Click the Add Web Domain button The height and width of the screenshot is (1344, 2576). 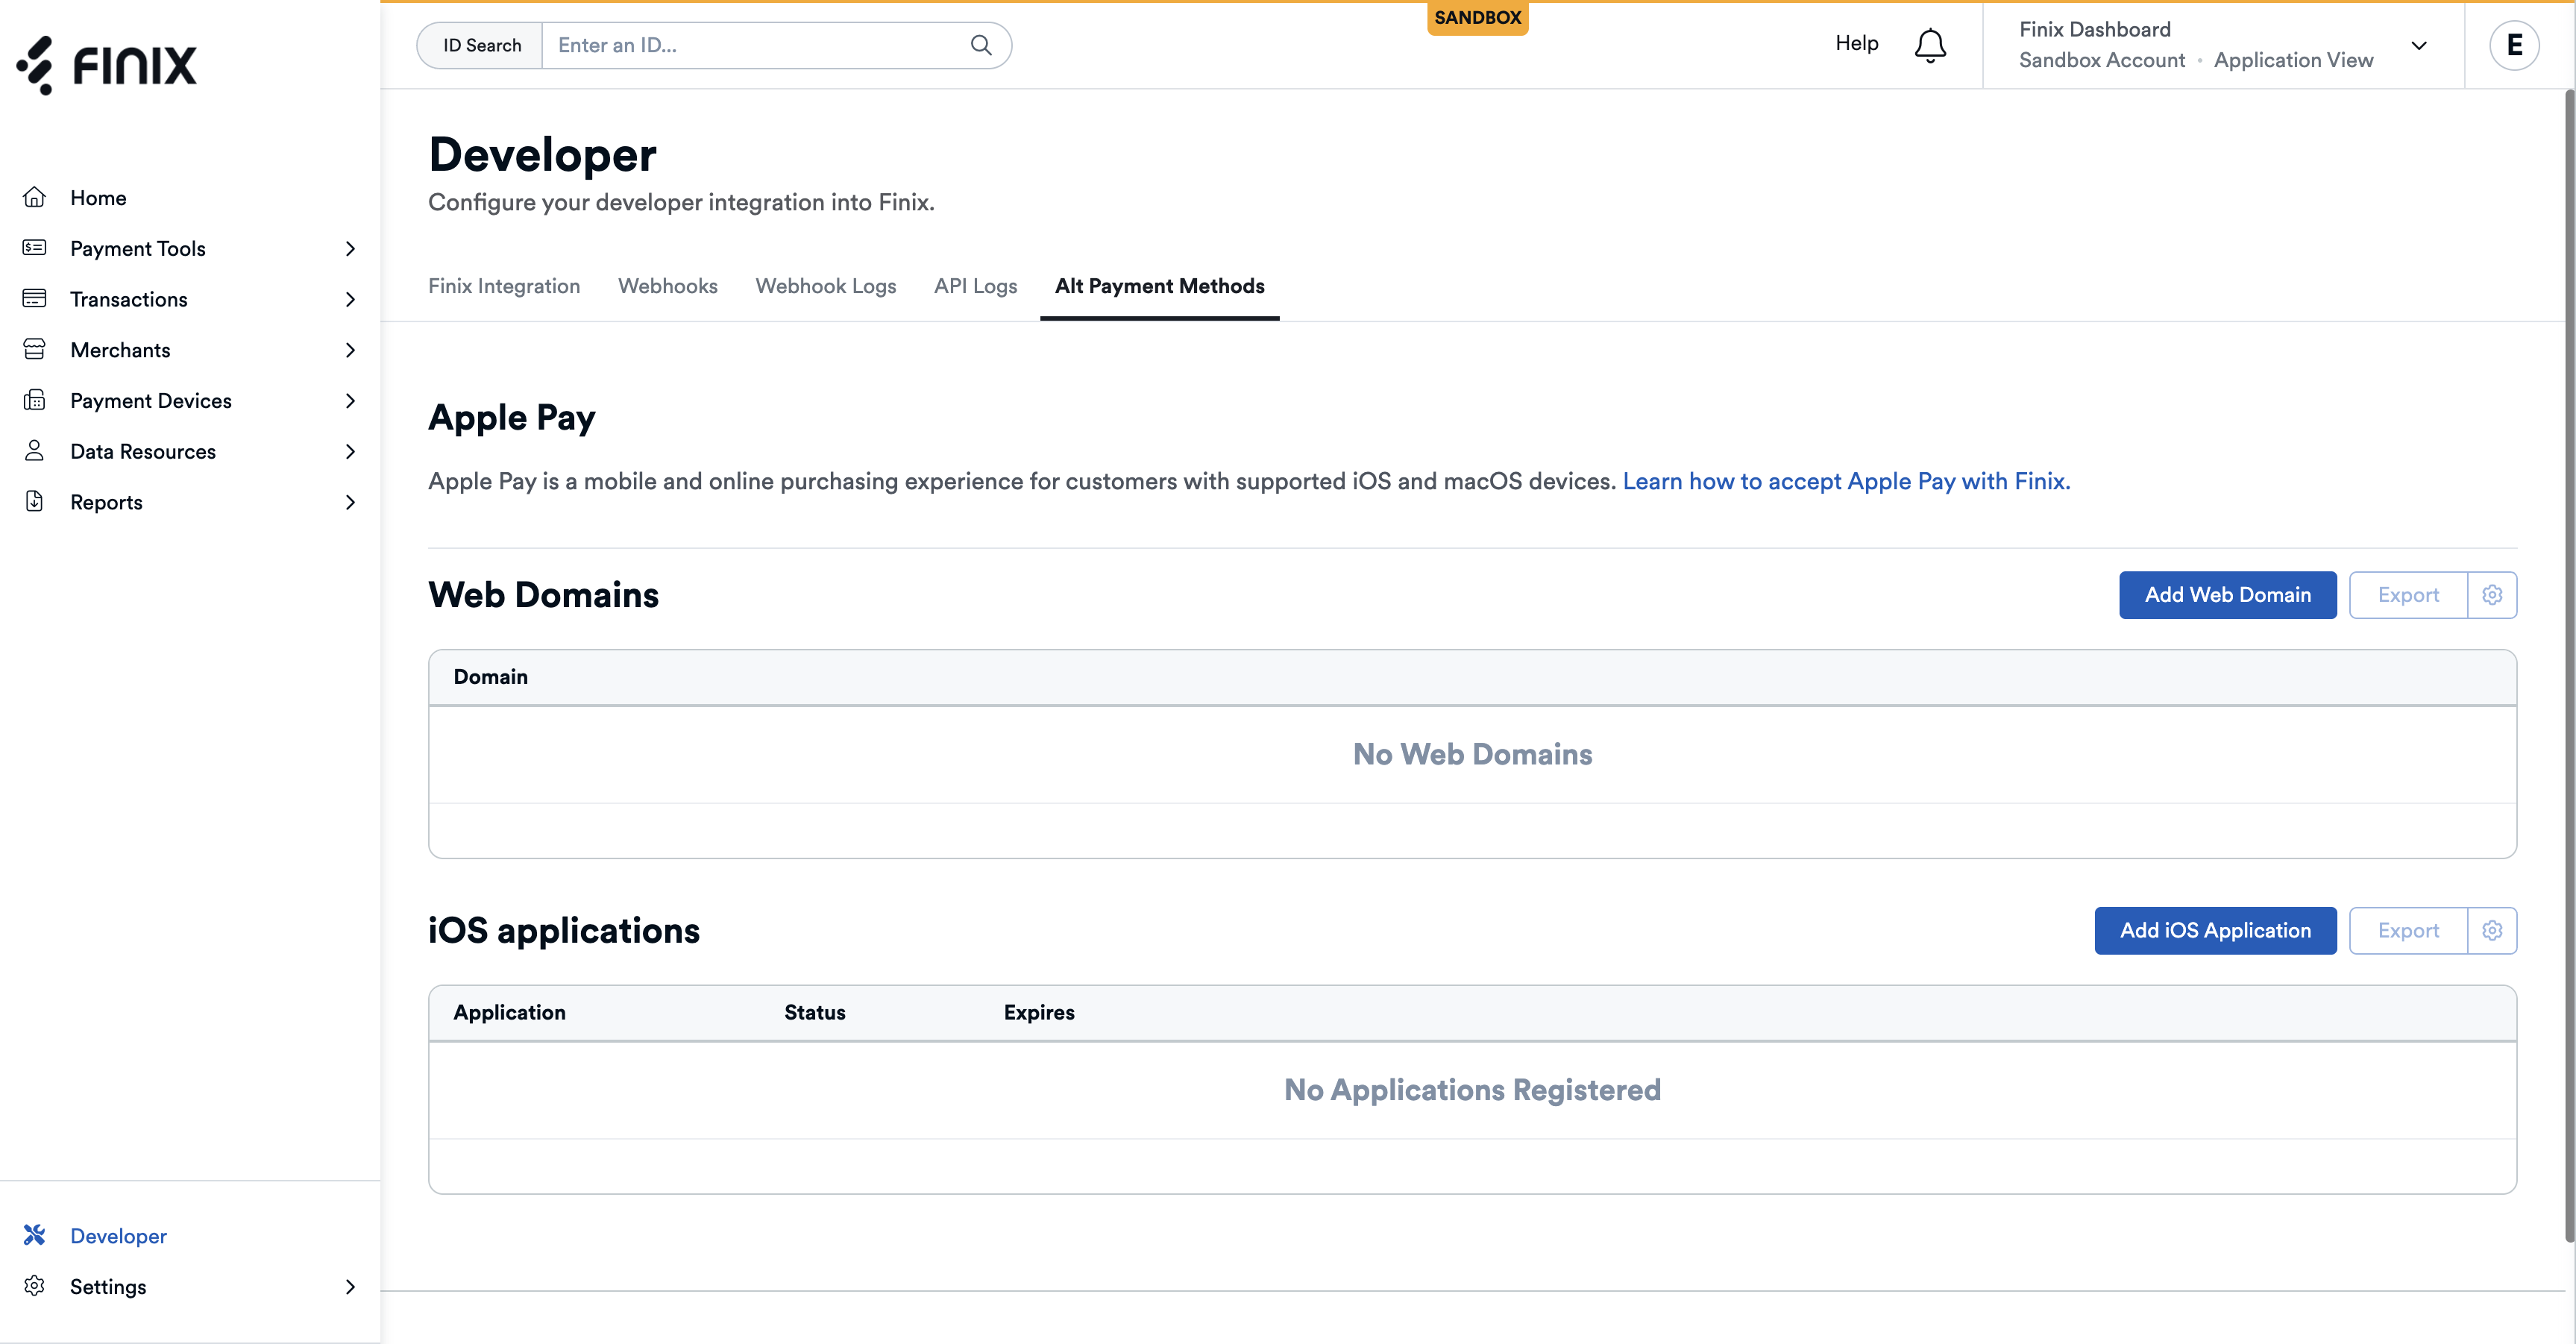(x=2227, y=595)
